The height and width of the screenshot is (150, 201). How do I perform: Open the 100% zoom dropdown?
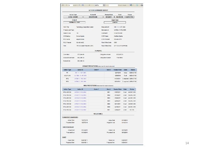tap(104, 5)
